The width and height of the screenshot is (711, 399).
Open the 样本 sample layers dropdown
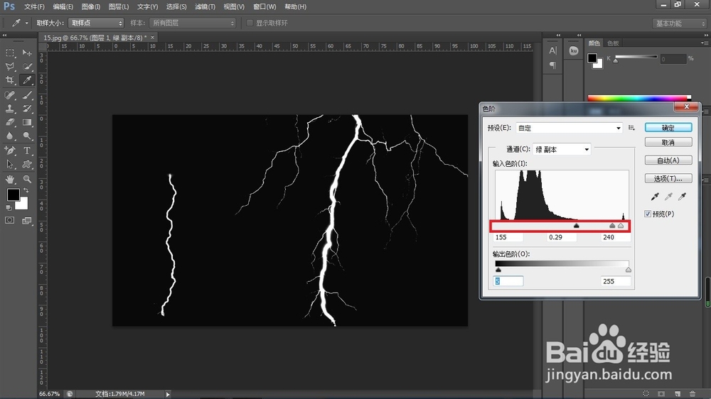pyautogui.click(x=193, y=23)
